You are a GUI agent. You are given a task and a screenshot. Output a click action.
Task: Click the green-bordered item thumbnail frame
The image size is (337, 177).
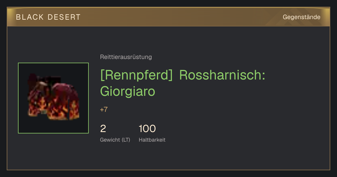53,98
